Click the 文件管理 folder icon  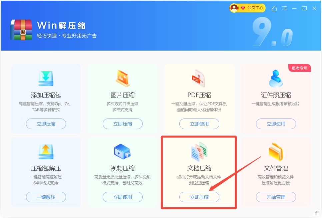tap(276, 152)
